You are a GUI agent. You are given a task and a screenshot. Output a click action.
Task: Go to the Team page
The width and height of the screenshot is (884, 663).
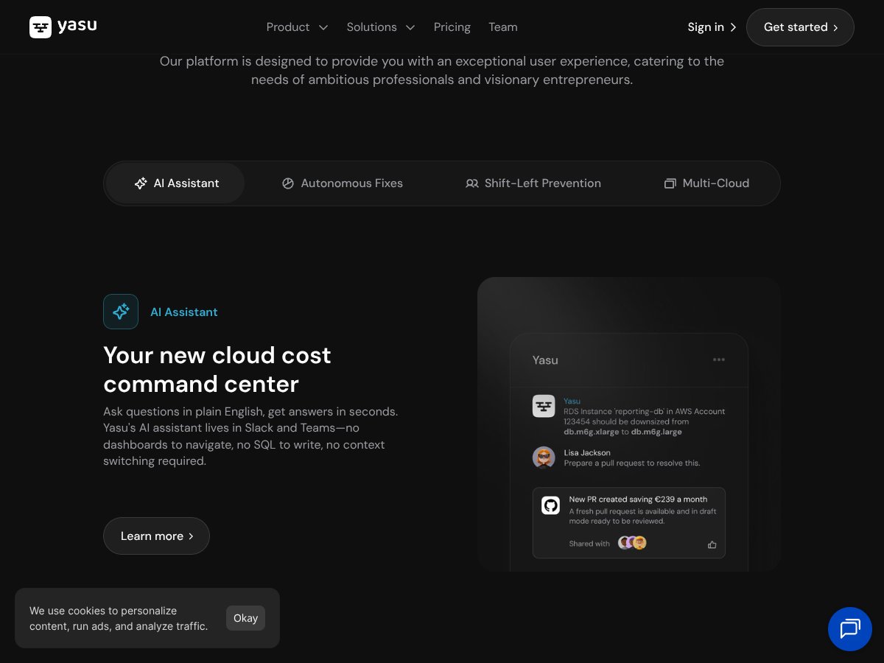pyautogui.click(x=502, y=27)
